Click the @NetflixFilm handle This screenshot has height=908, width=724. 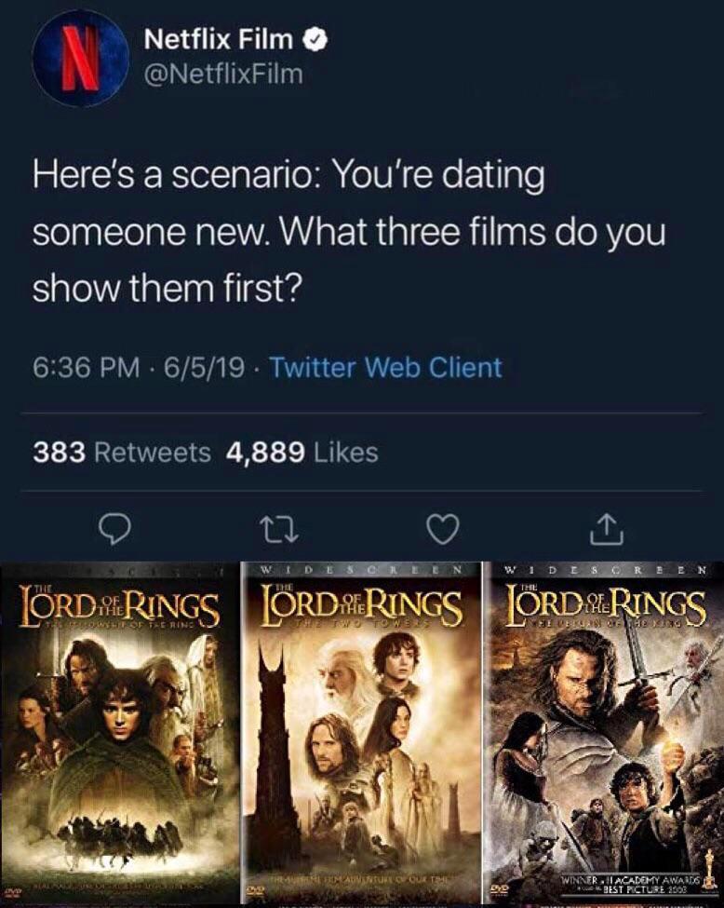click(x=223, y=73)
